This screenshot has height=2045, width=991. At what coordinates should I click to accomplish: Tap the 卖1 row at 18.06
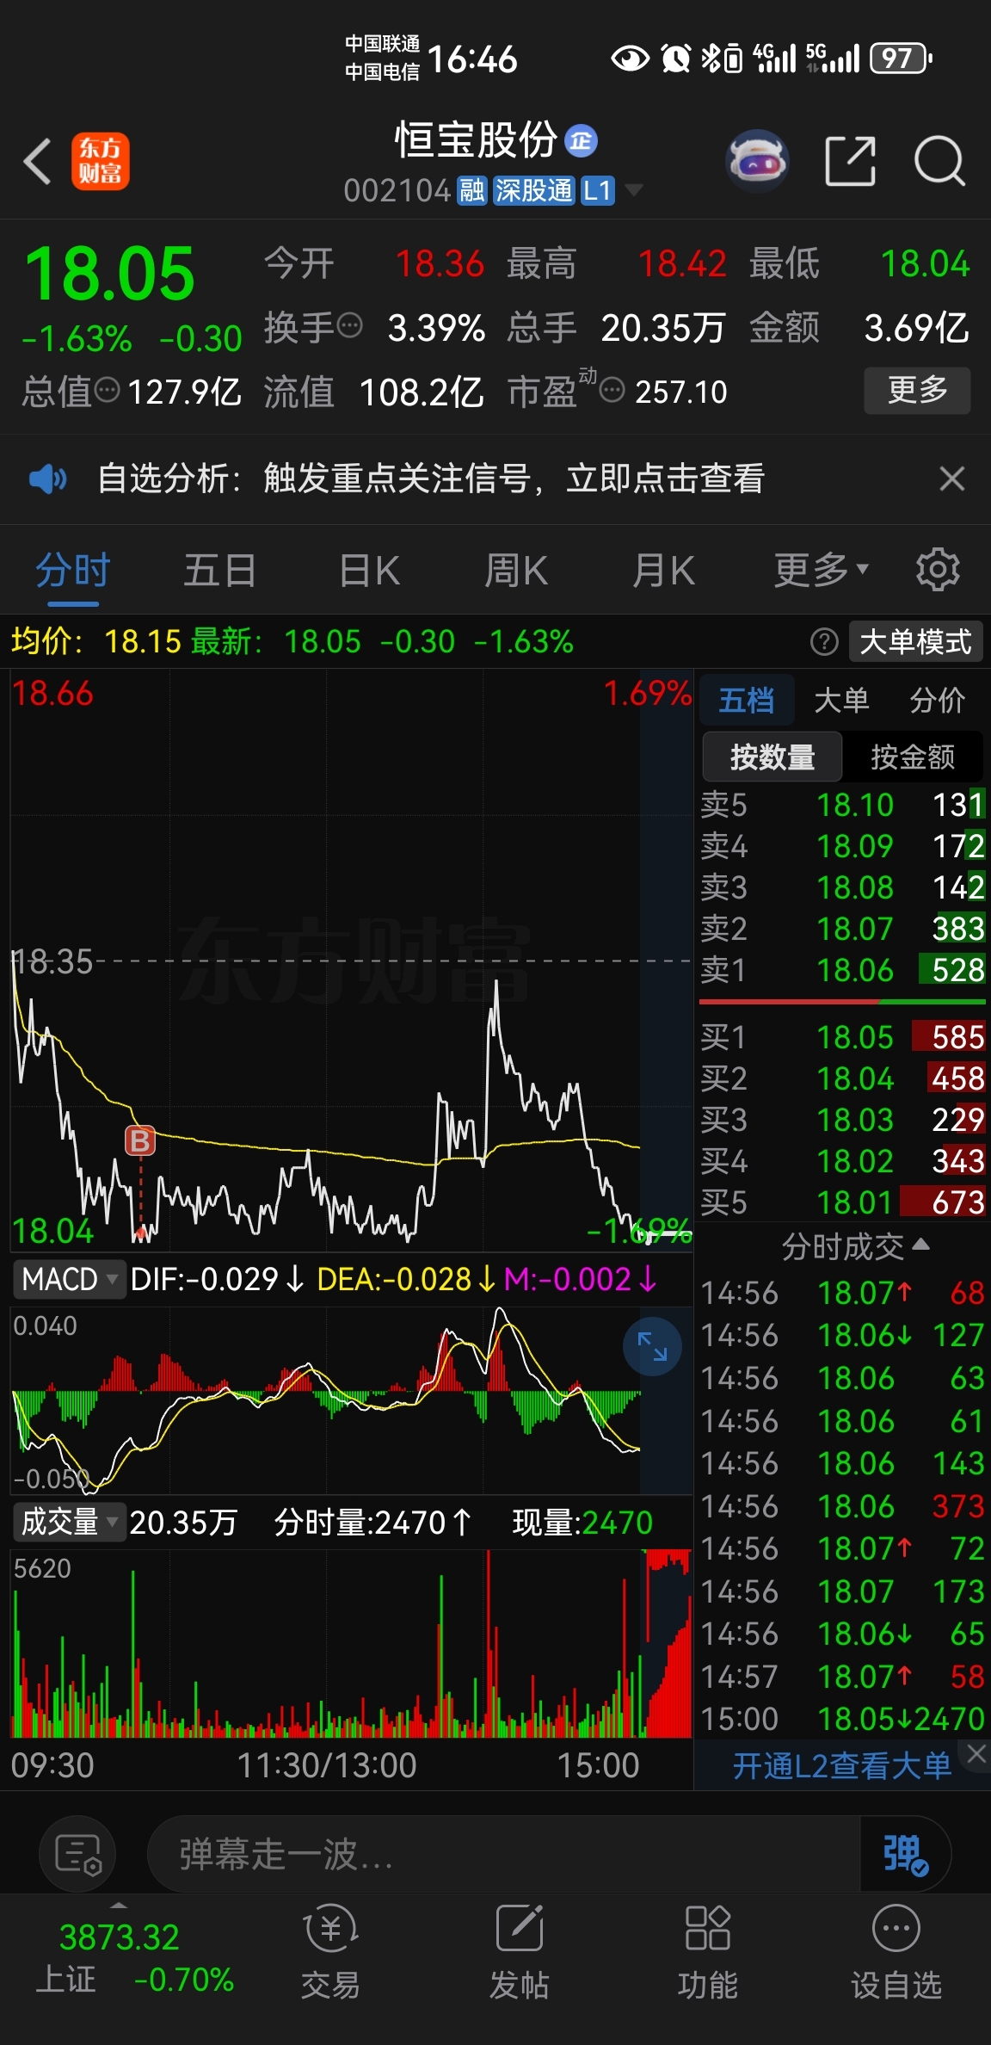click(842, 970)
